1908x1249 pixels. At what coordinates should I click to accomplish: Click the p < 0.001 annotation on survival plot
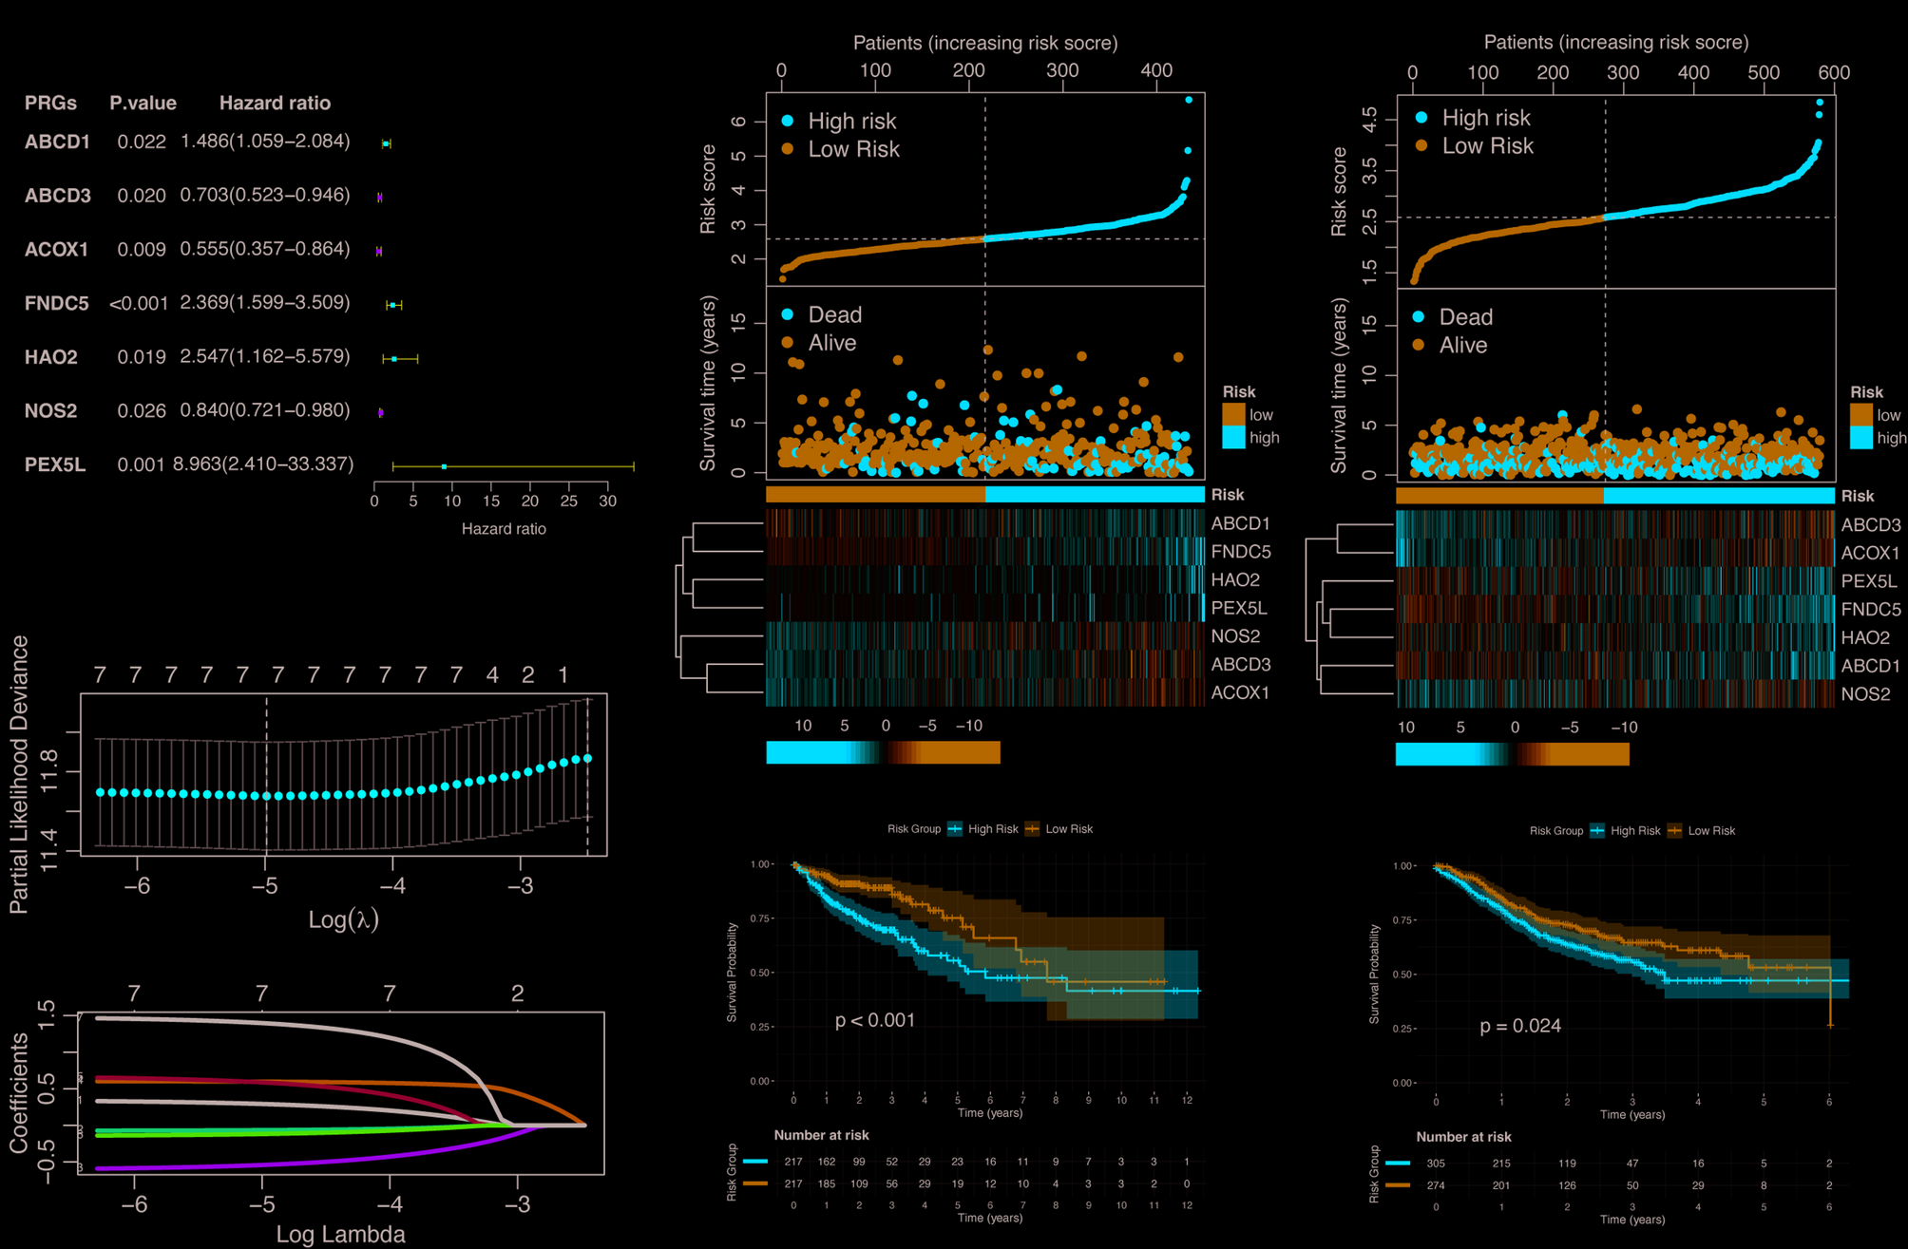[874, 1020]
